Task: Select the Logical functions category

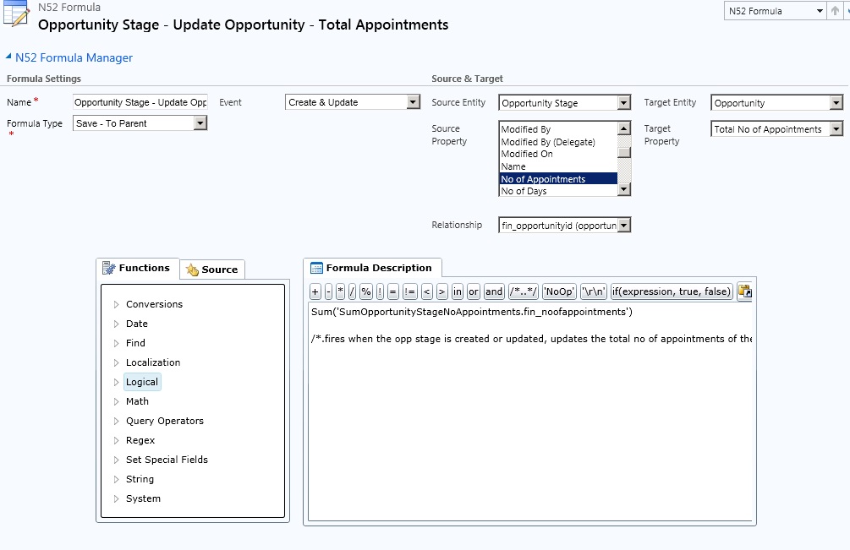Action: click(141, 382)
